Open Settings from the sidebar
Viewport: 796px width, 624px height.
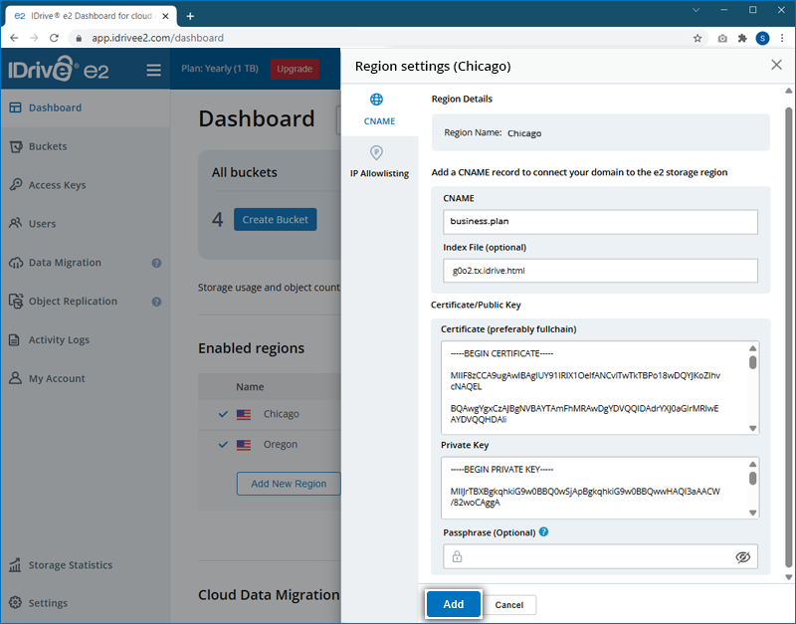pyautogui.click(x=48, y=603)
